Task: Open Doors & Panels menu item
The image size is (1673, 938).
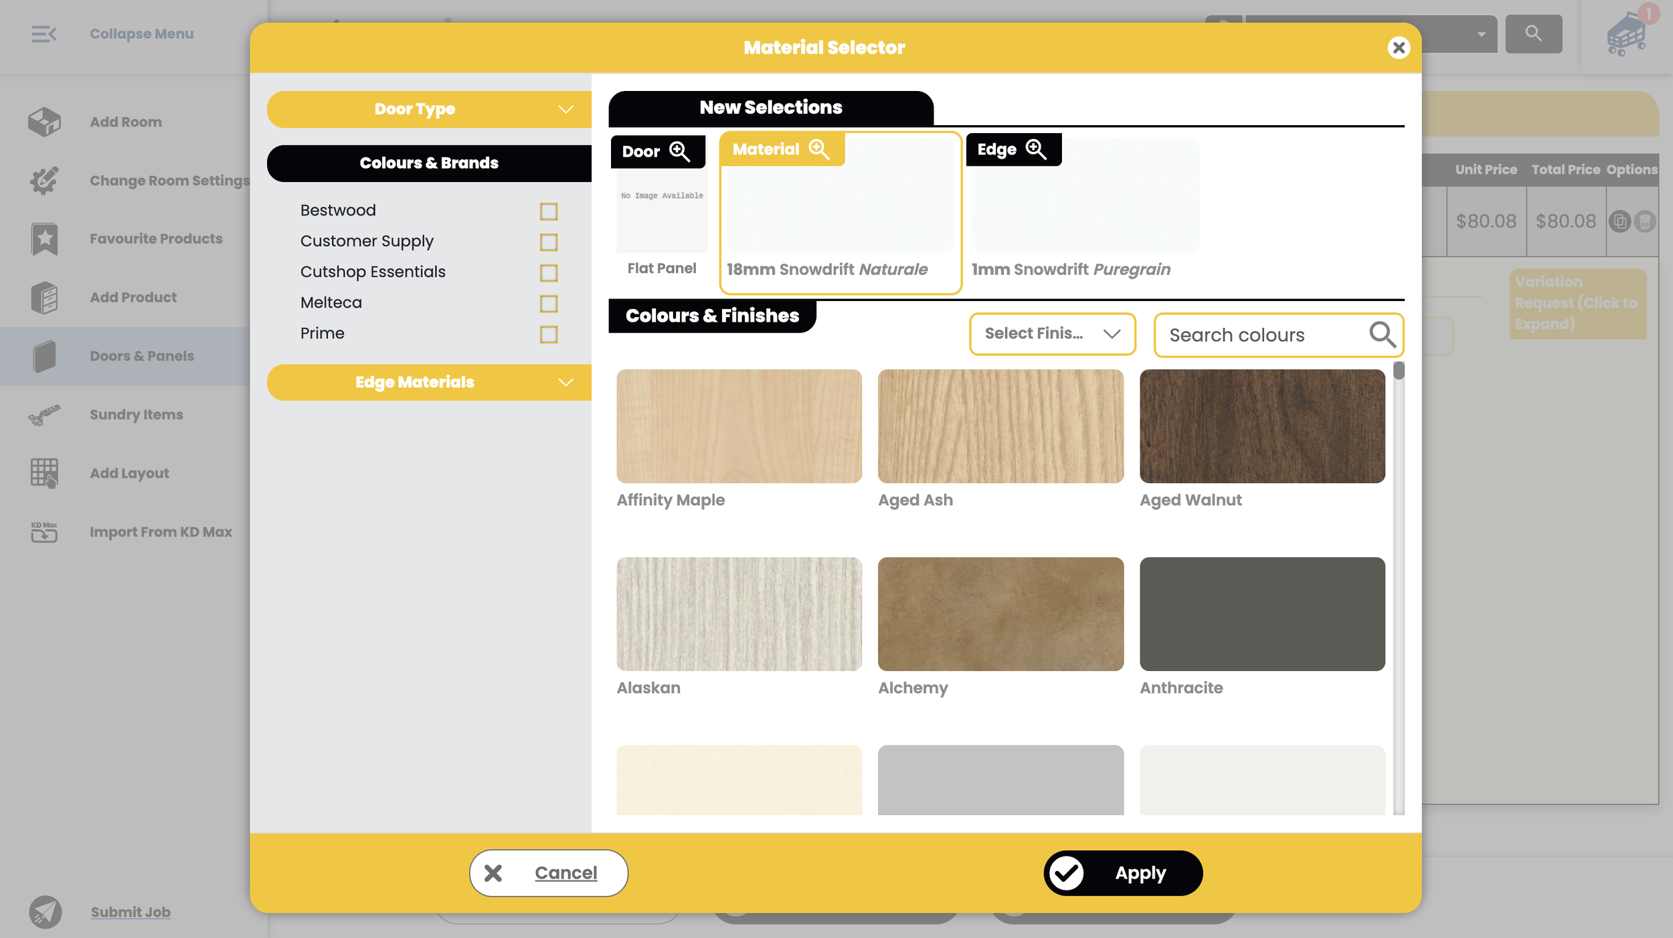Action: 125,356
